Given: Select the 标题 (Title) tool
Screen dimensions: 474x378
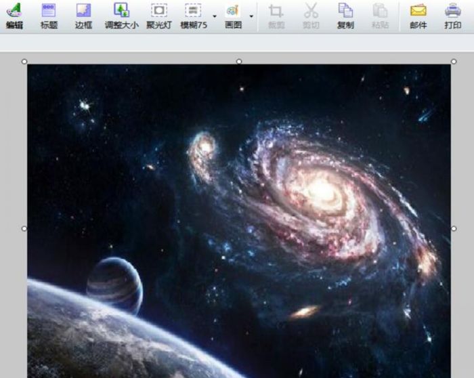Looking at the screenshot, I should 49,16.
